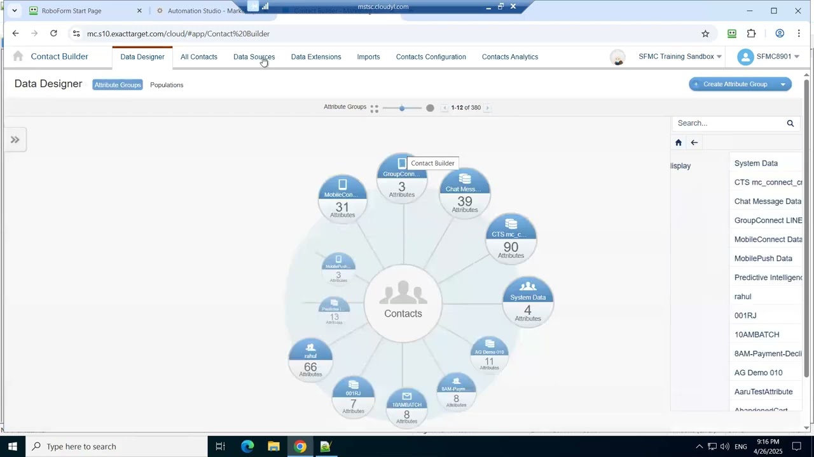This screenshot has width=814, height=457.
Task: Switch to the All Contacts tab
Action: tap(199, 57)
